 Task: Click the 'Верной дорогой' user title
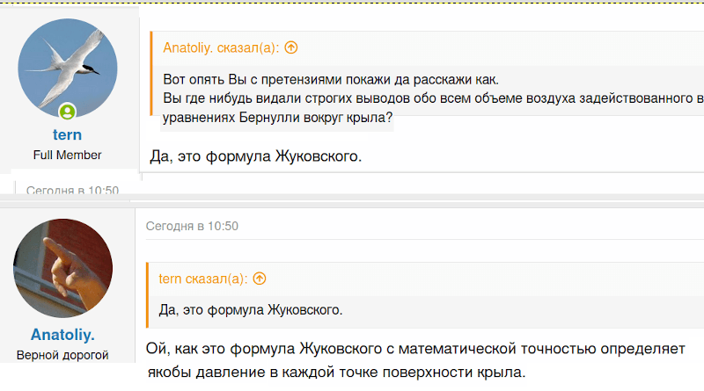pos(62,355)
